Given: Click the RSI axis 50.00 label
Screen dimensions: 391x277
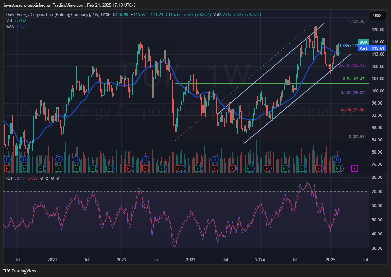Looking at the screenshot, I should (x=377, y=220).
